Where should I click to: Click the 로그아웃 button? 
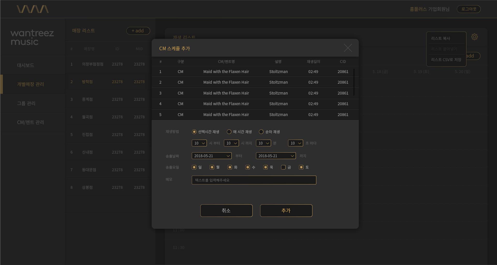(469, 9)
